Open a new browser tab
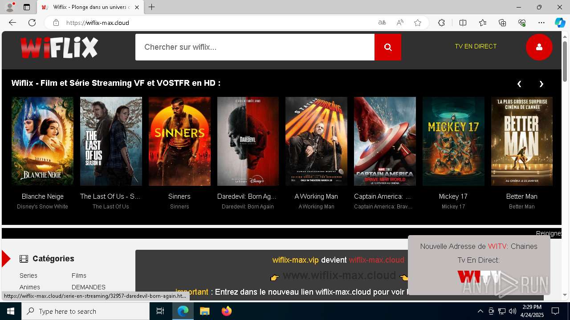 (152, 7)
